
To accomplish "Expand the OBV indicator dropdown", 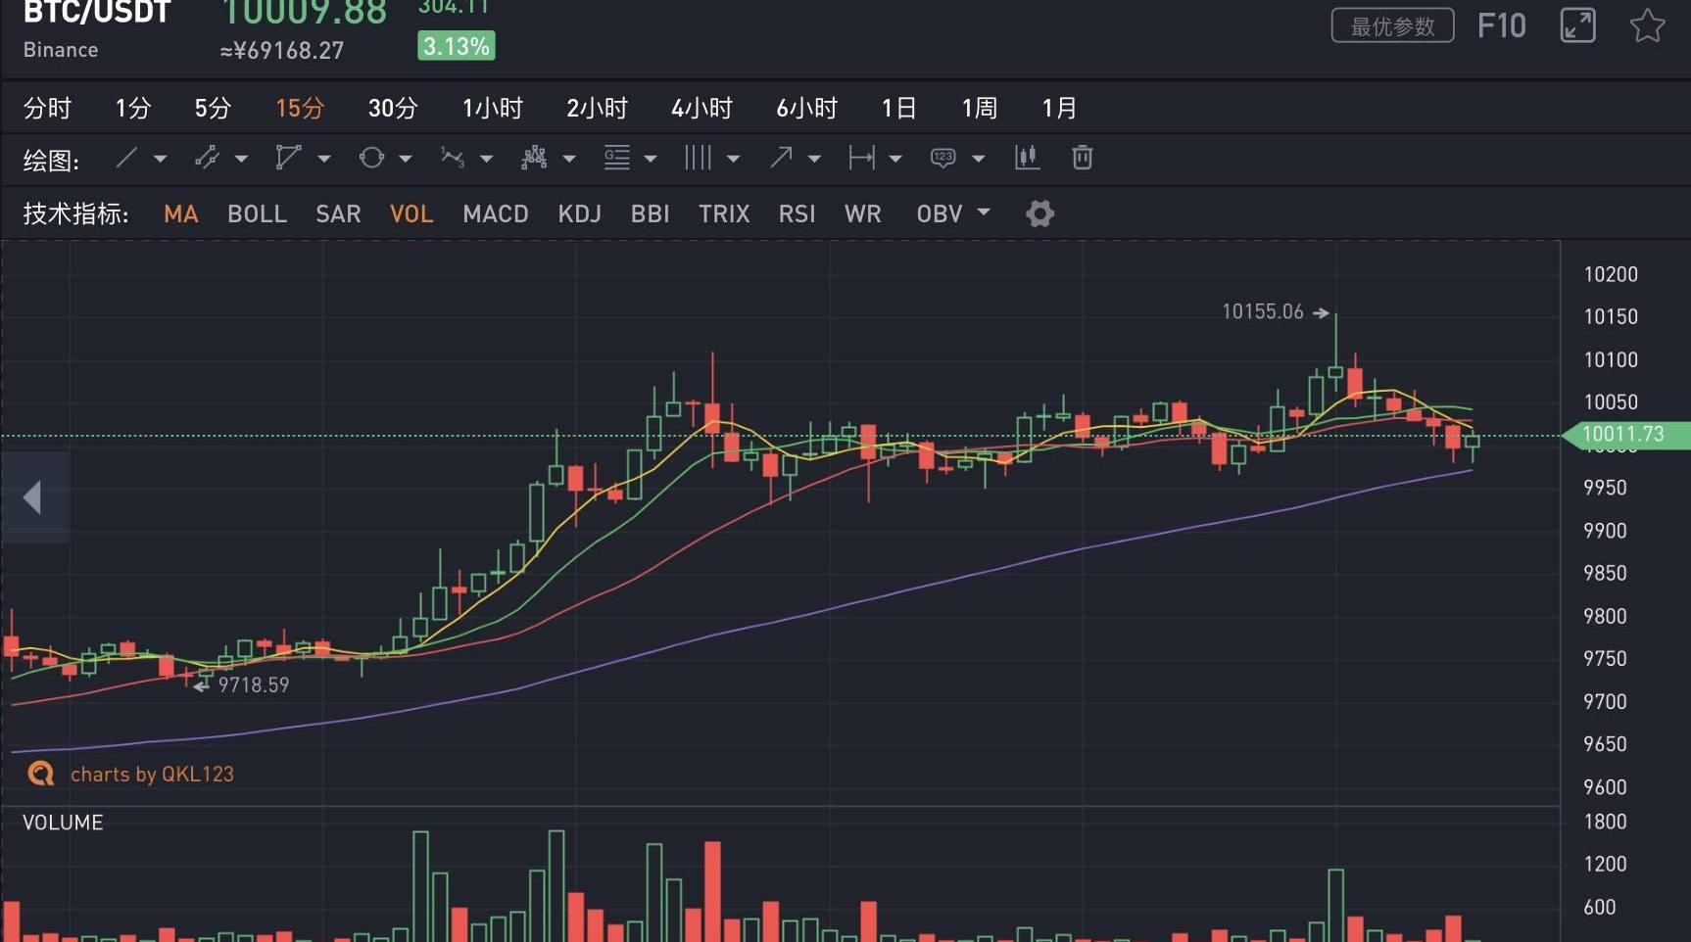I will pos(984,212).
